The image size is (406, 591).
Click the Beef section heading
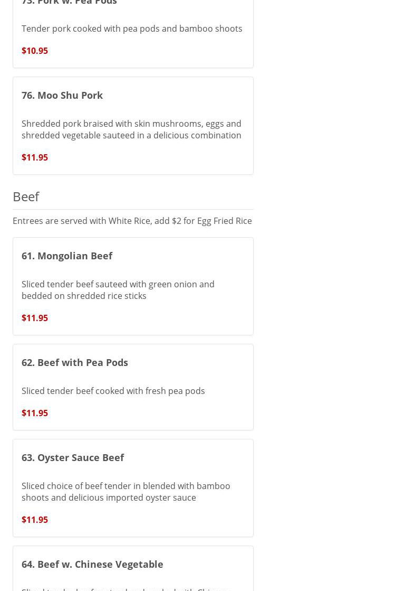[26, 196]
